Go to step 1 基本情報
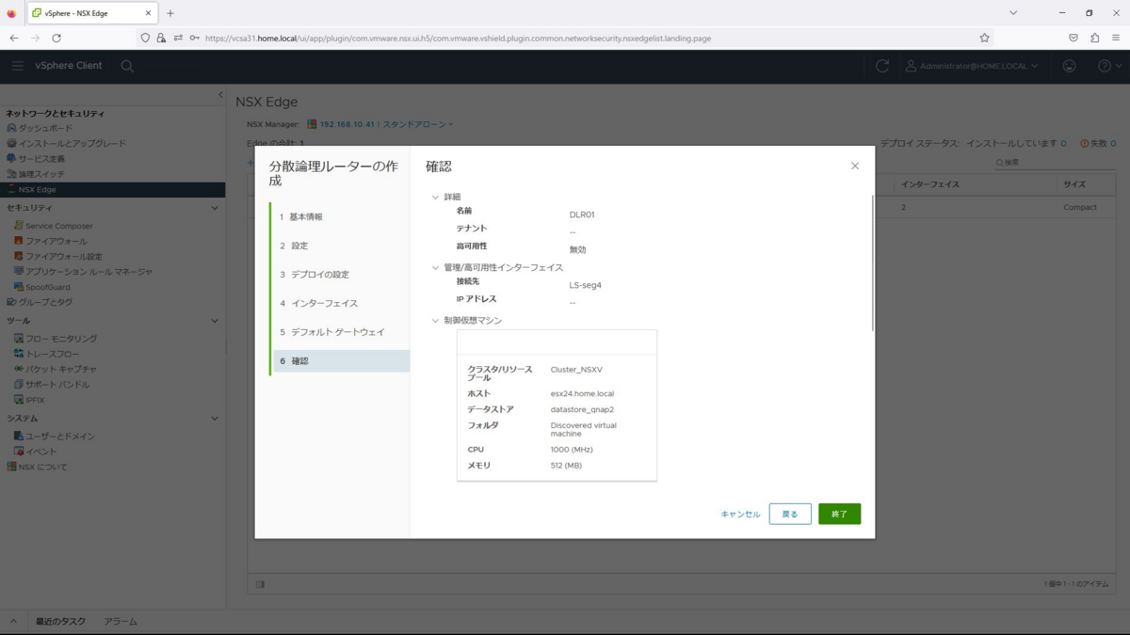The width and height of the screenshot is (1130, 635). [x=341, y=217]
